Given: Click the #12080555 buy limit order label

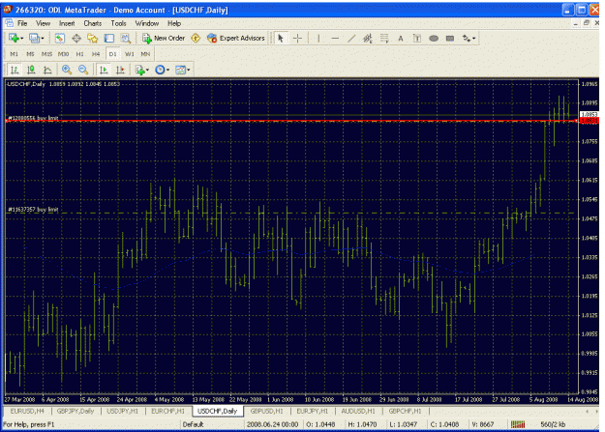Looking at the screenshot, I should tap(33, 118).
